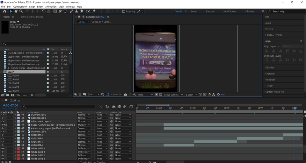Toggle visibility of the C0248.MP4 layer
Viewport: 306px width, 163px height.
(x=3, y=145)
